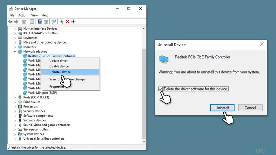
Task: Open the View menu
Action: tap(34, 15)
